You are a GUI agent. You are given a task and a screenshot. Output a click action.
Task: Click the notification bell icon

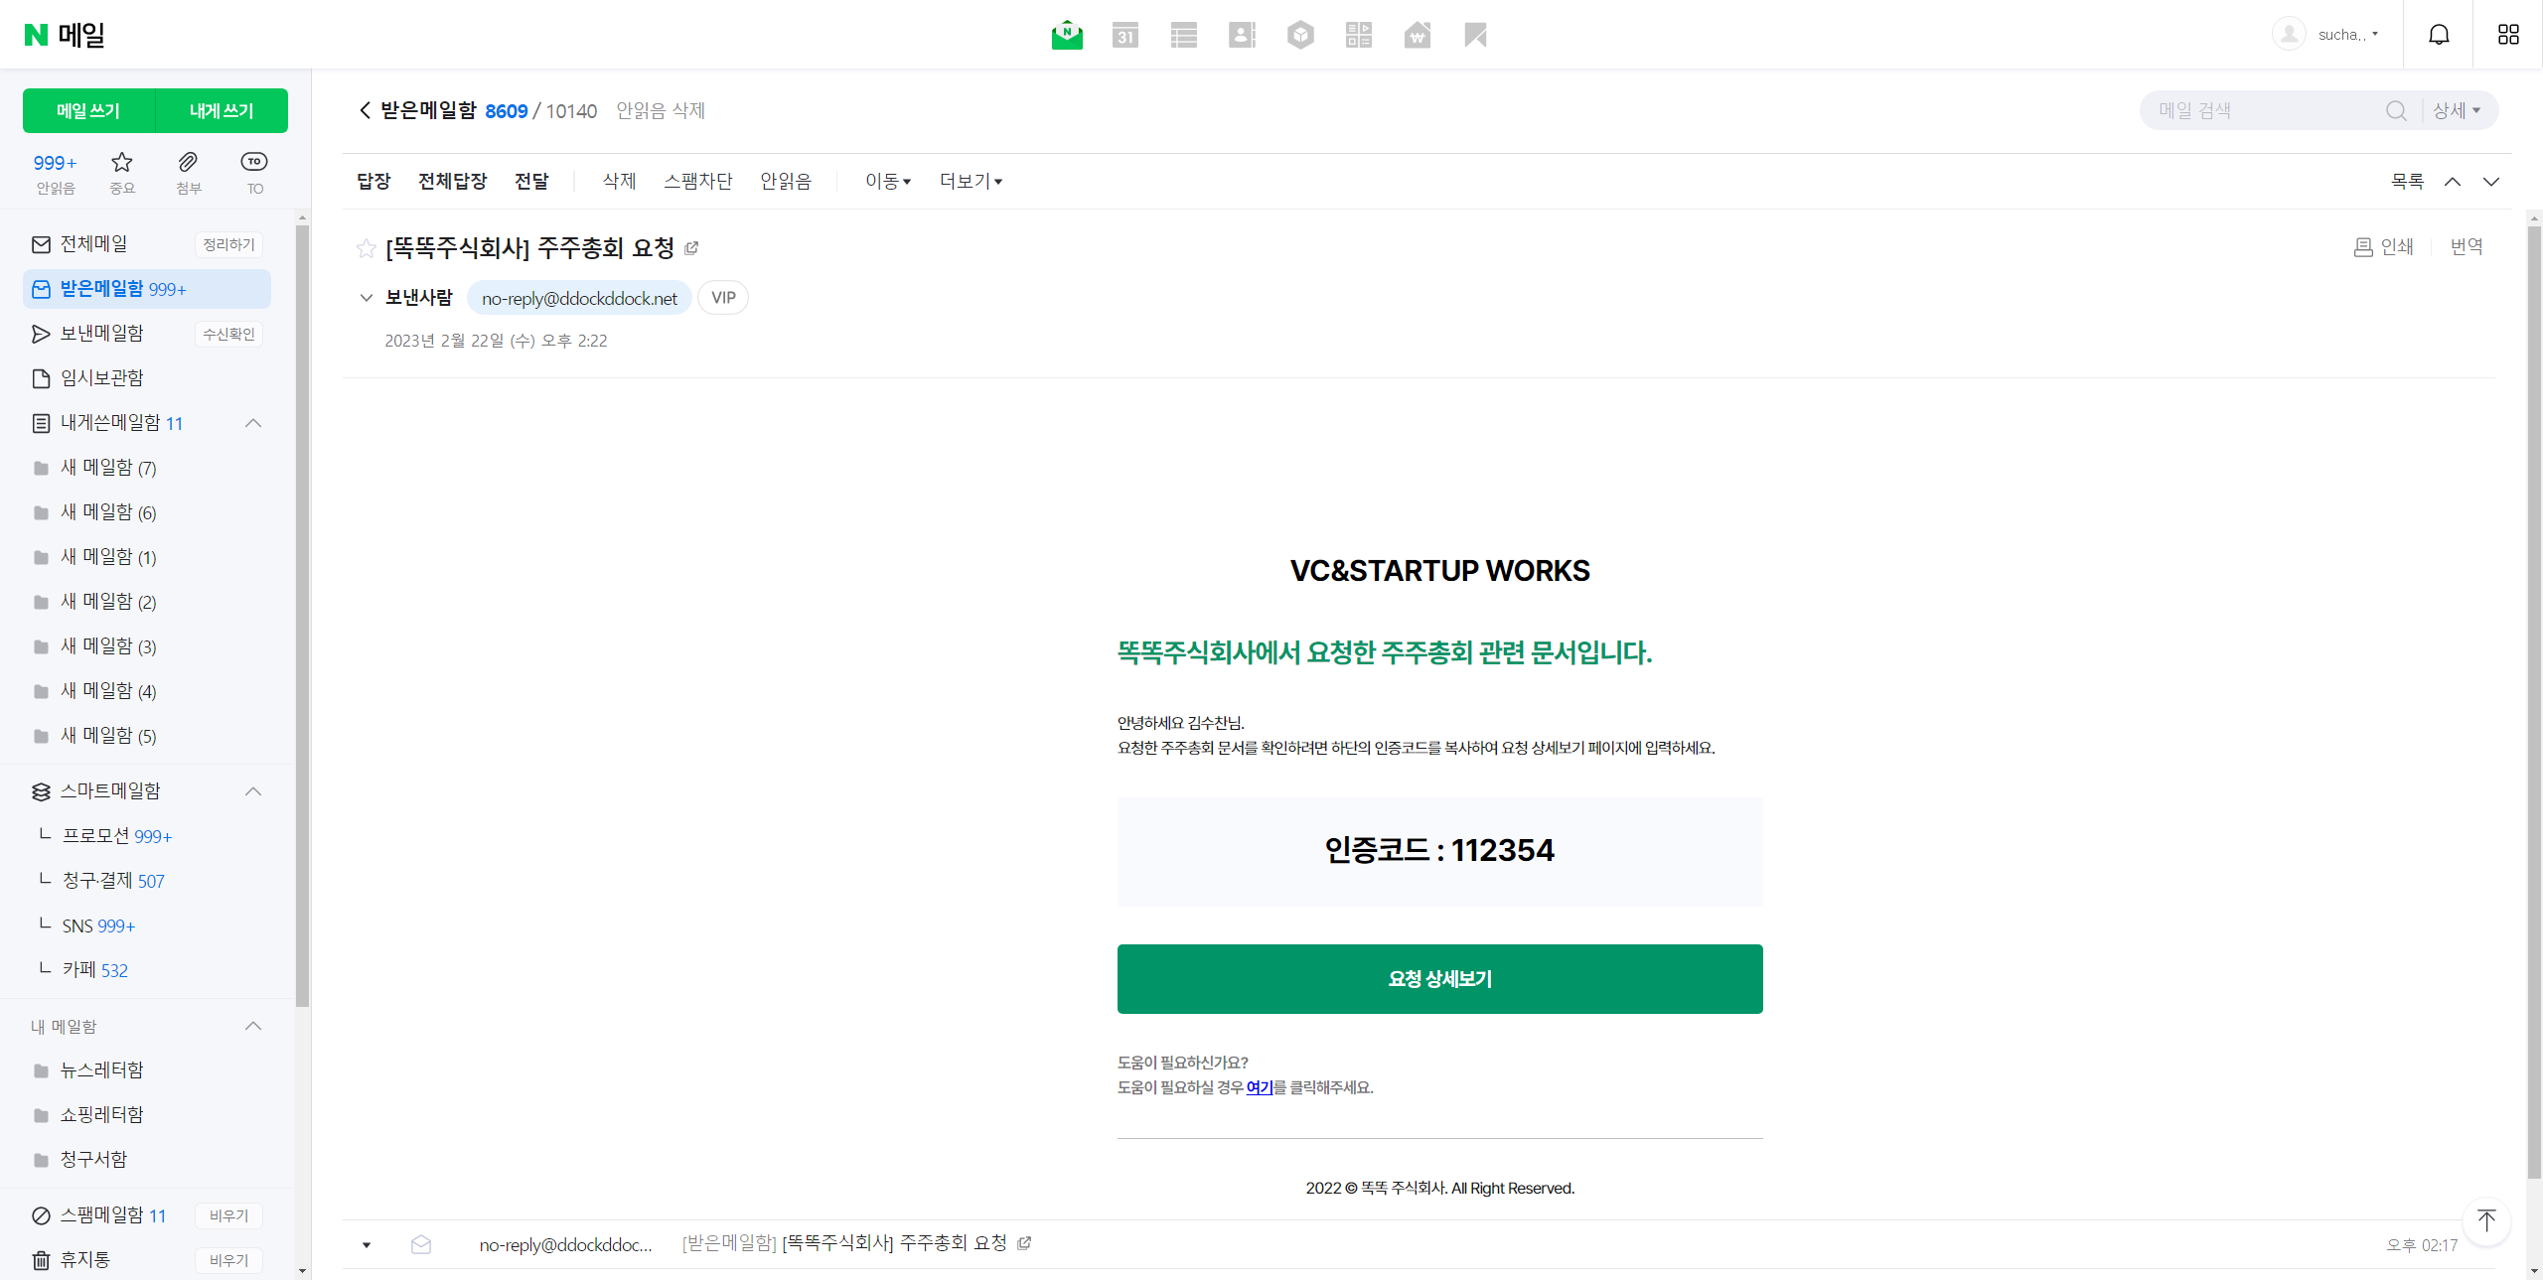(x=2439, y=35)
